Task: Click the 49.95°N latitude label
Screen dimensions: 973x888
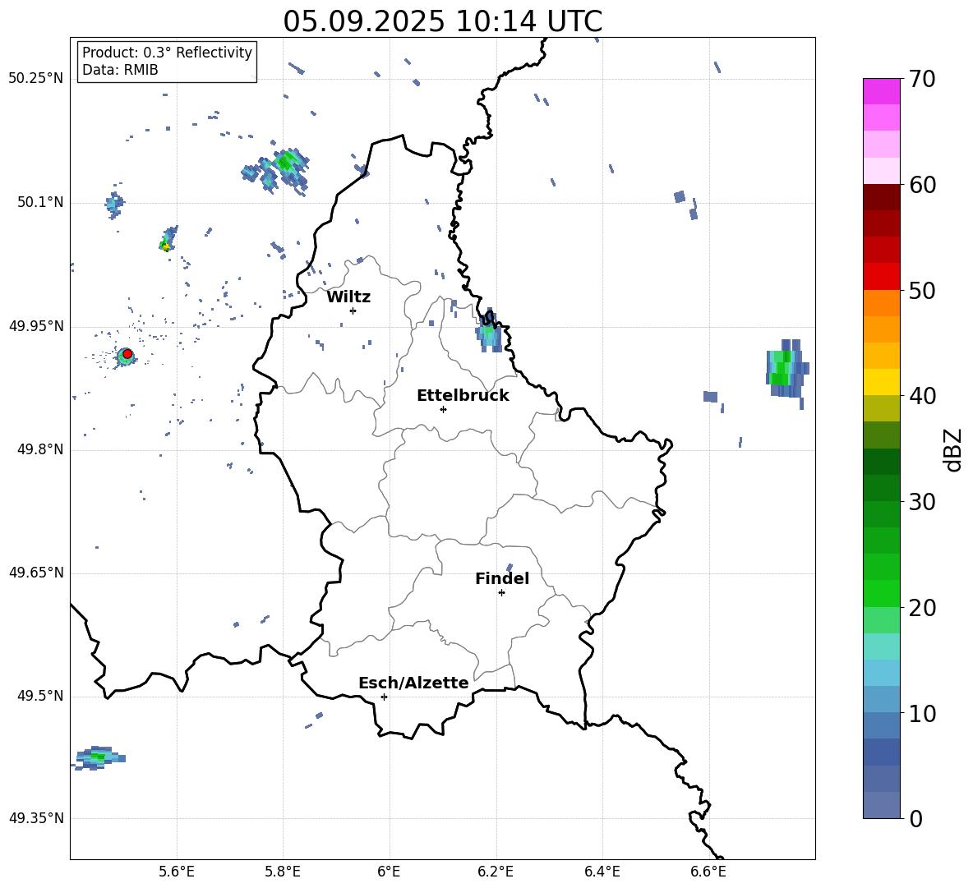Action: 36,326
